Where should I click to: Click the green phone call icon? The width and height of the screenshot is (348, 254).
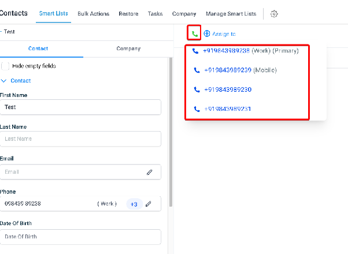point(195,34)
